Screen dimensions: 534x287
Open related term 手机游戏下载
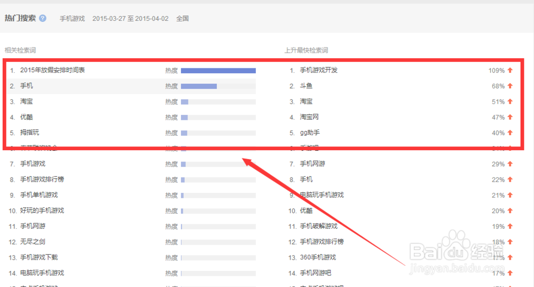[x=39, y=258]
